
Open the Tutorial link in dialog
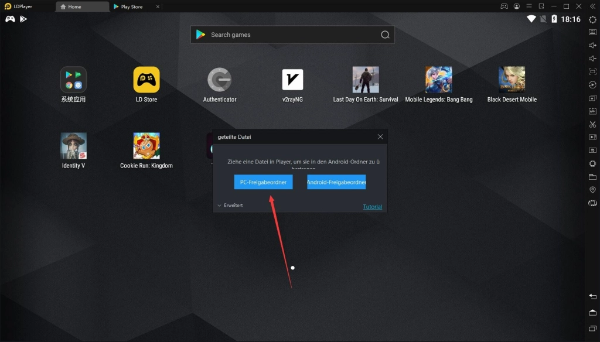click(372, 207)
